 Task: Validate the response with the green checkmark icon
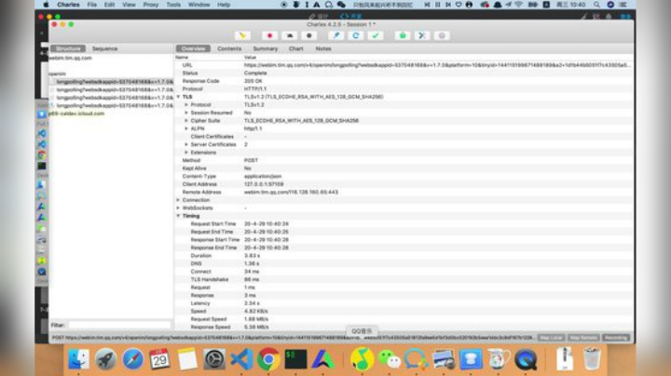click(376, 35)
